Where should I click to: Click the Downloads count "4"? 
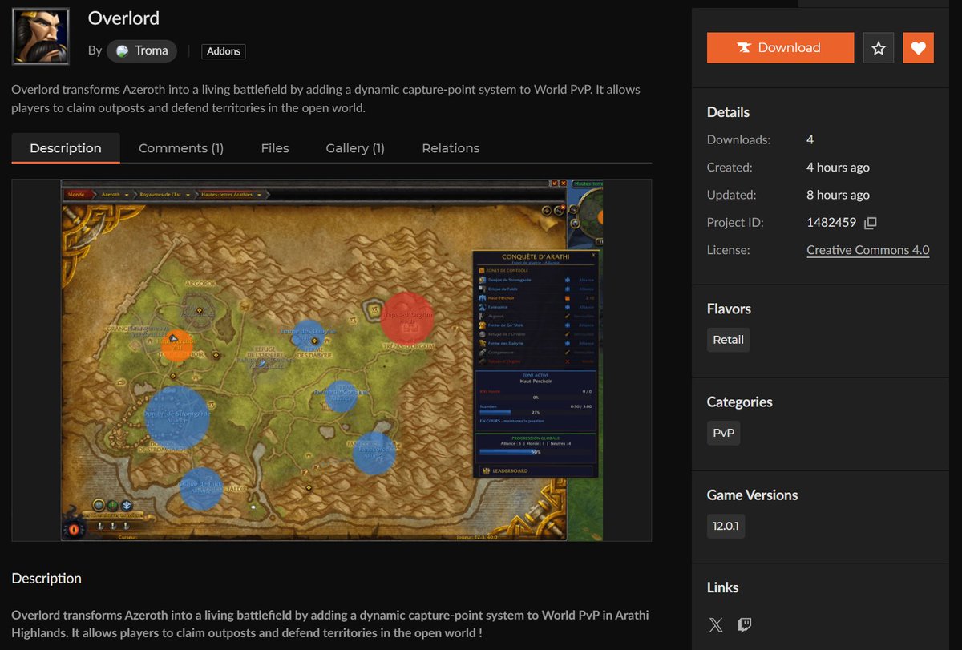[x=810, y=139]
